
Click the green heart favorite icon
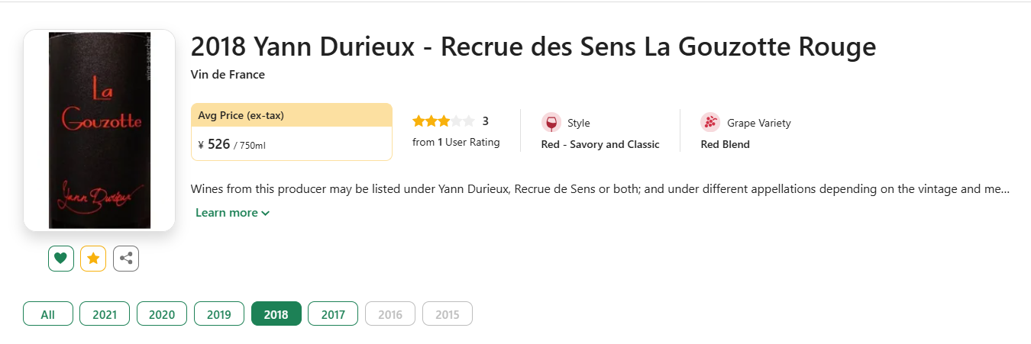pyautogui.click(x=61, y=259)
